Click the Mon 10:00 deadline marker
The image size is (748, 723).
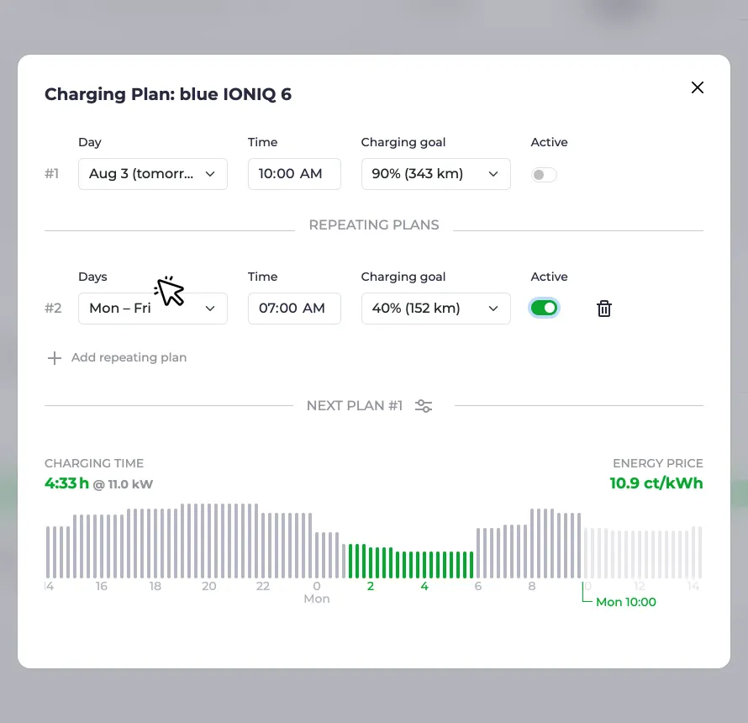(x=625, y=602)
